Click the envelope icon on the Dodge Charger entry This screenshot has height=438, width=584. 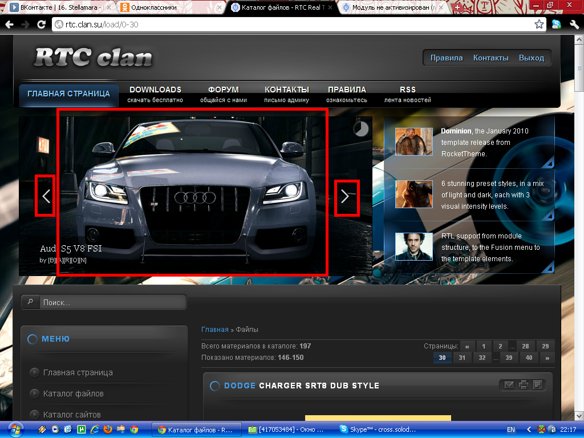click(x=509, y=385)
